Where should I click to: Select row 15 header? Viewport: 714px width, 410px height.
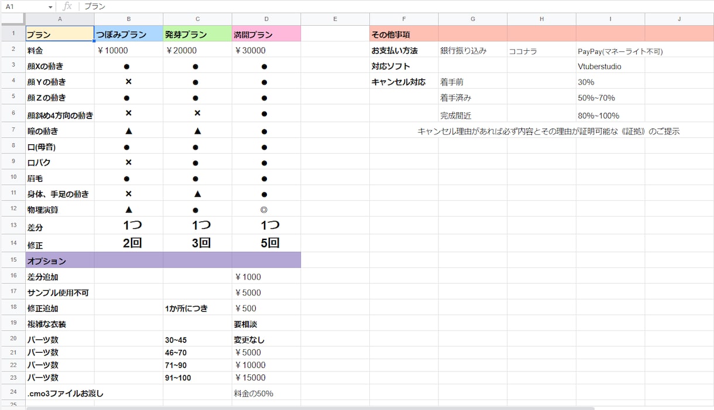(13, 260)
